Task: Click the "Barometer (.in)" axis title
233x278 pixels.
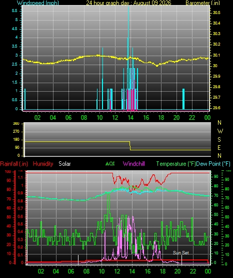Action: pyautogui.click(x=202, y=3)
